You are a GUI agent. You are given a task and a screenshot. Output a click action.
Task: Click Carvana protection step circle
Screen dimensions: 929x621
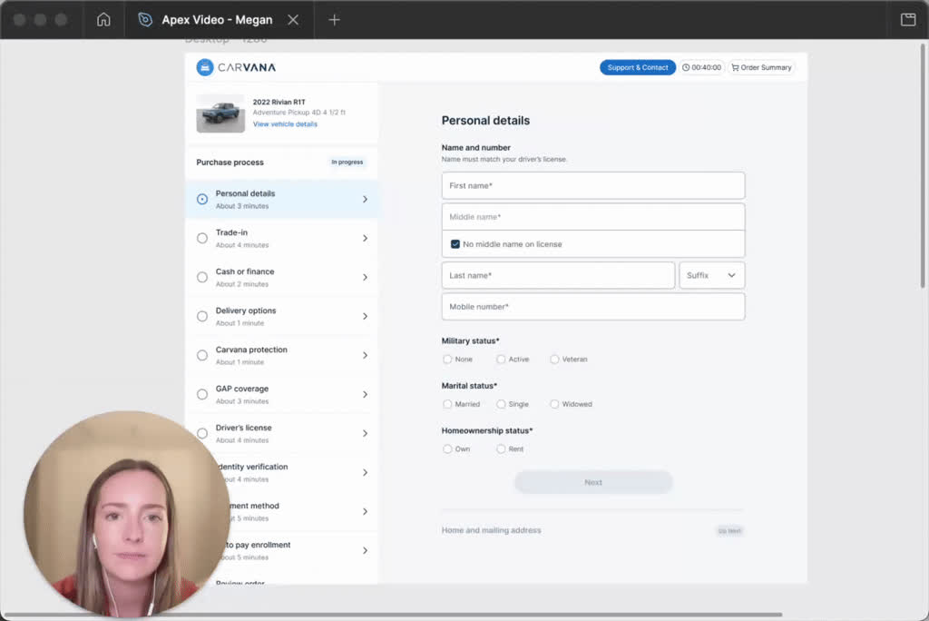pyautogui.click(x=202, y=355)
